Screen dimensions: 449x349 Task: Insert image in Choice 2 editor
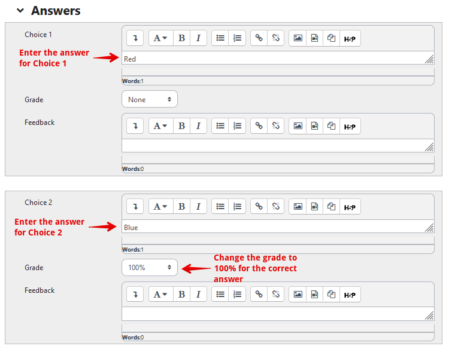pyautogui.click(x=298, y=206)
